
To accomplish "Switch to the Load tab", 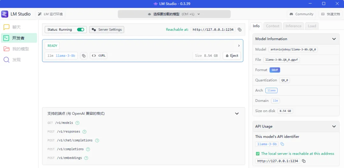I will 312,26.
